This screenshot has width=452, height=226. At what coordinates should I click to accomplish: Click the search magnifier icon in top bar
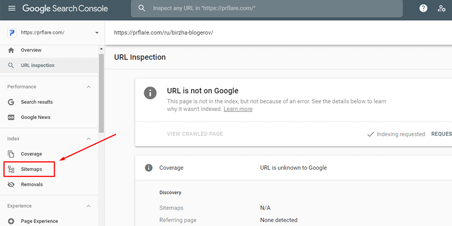point(142,9)
